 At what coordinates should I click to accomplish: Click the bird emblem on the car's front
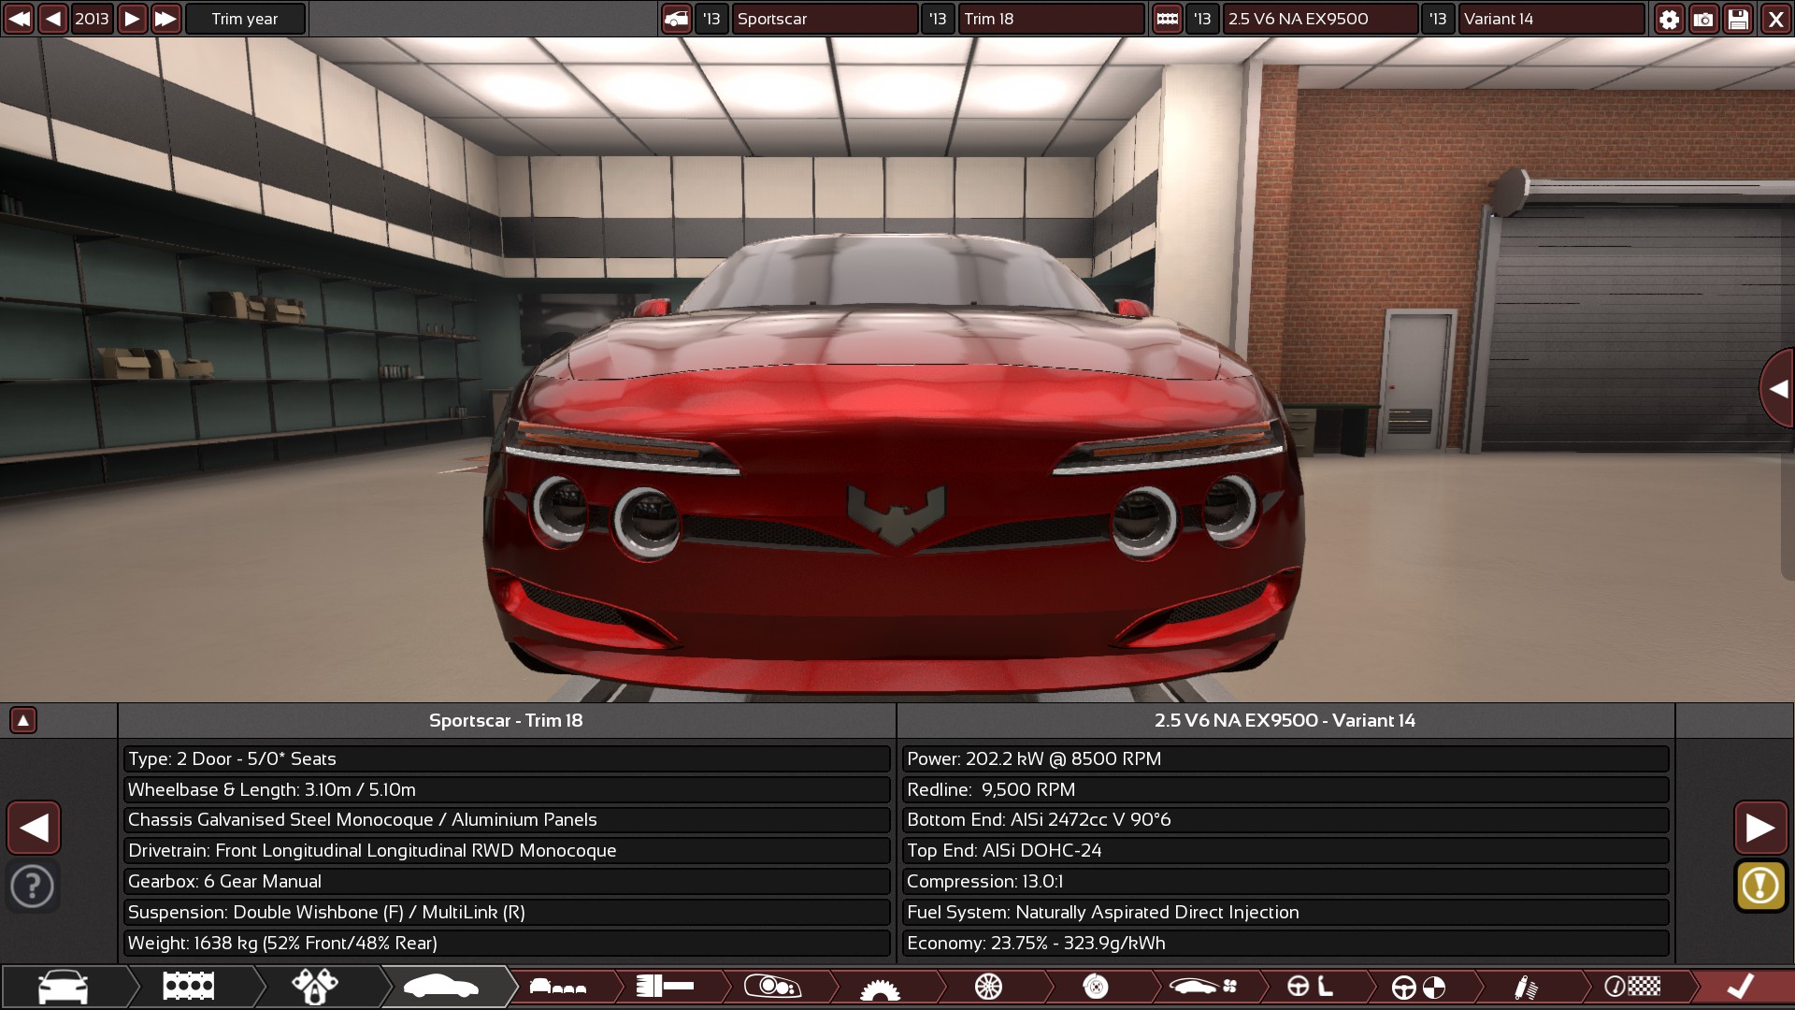point(896,514)
